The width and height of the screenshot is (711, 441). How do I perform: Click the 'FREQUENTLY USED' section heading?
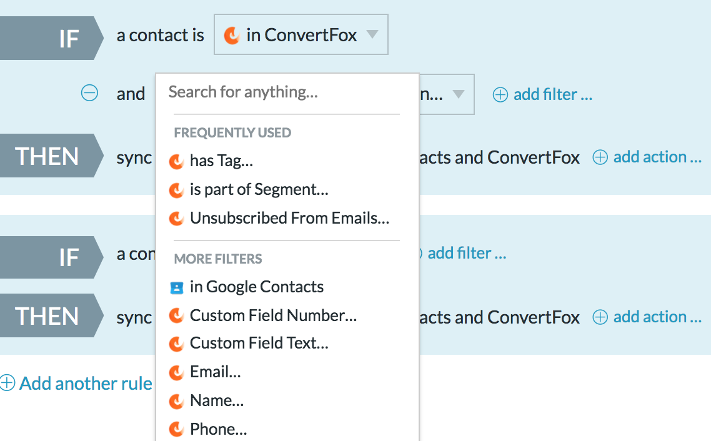coord(232,132)
